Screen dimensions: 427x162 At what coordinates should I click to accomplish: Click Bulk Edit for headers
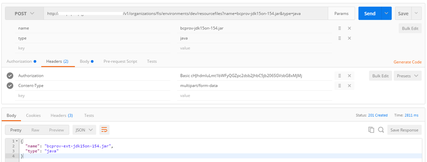pos(380,76)
